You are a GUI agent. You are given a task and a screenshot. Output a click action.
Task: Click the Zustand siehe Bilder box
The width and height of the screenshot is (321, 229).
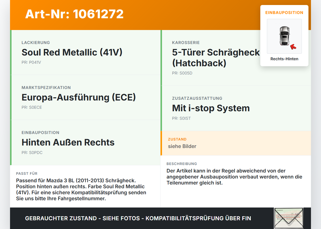236,143
